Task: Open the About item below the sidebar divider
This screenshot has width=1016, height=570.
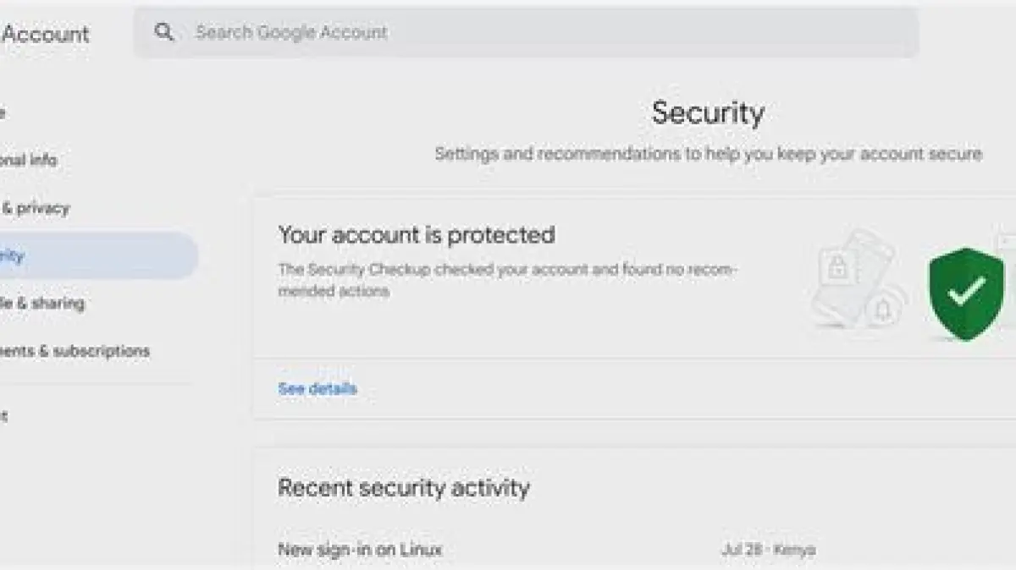Action: pyautogui.click(x=4, y=415)
